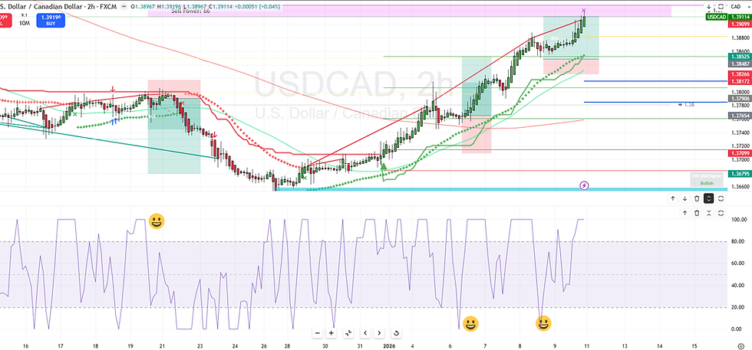This screenshot has width=752, height=350.
Task: Select the upper blue horizontal line
Action: [x=655, y=81]
